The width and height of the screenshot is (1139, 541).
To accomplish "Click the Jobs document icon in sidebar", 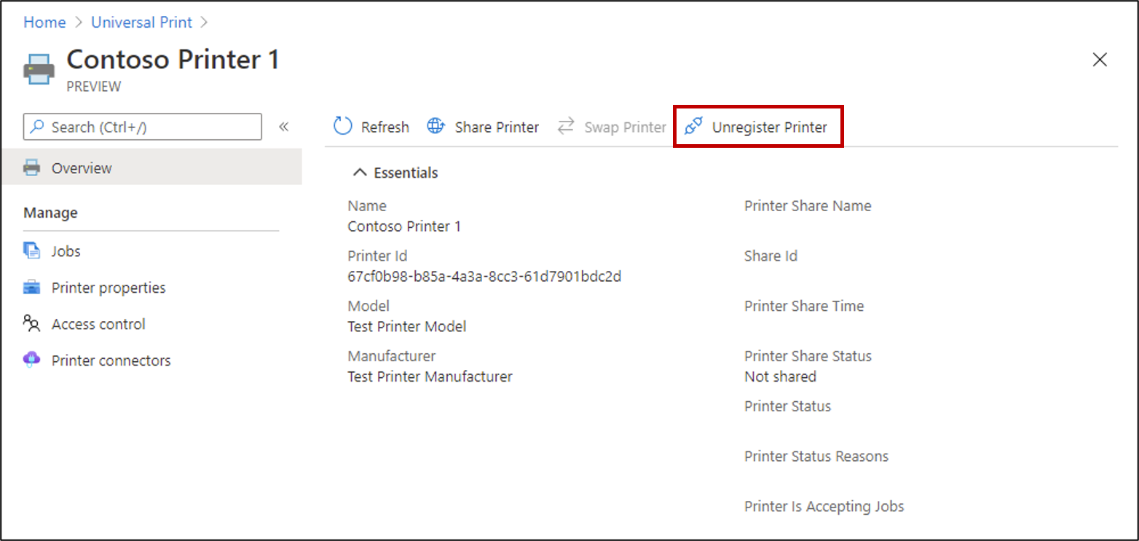I will (31, 250).
